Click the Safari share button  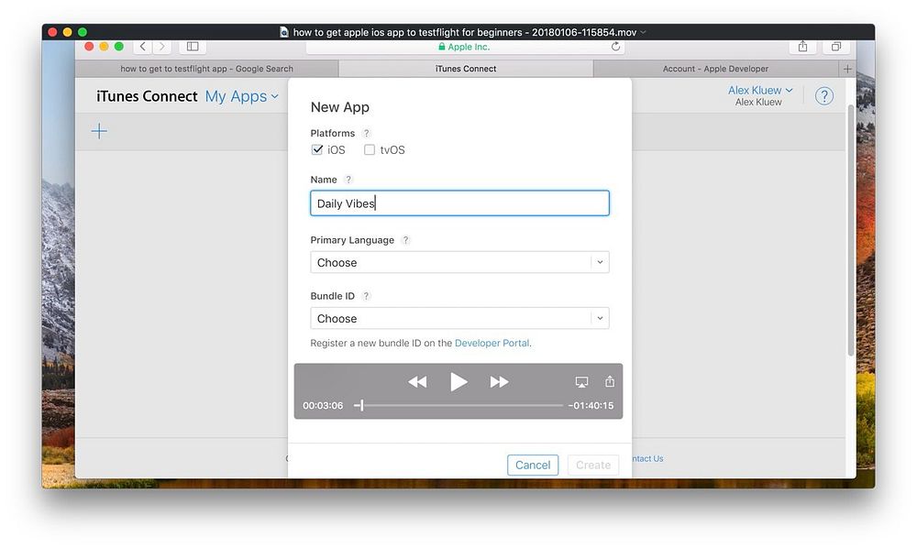coord(803,46)
